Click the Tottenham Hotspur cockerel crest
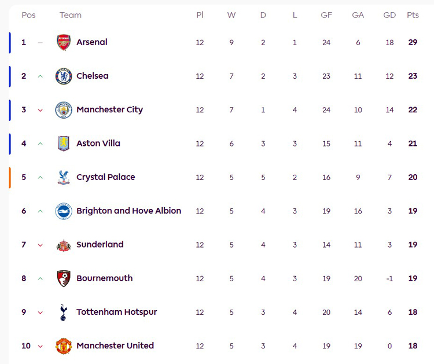The height and width of the screenshot is (364, 434). pos(63,312)
